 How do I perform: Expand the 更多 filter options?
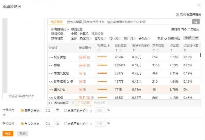(162, 38)
